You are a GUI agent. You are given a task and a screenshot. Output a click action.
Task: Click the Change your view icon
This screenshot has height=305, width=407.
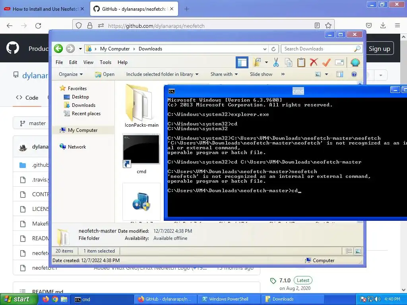coord(318,74)
